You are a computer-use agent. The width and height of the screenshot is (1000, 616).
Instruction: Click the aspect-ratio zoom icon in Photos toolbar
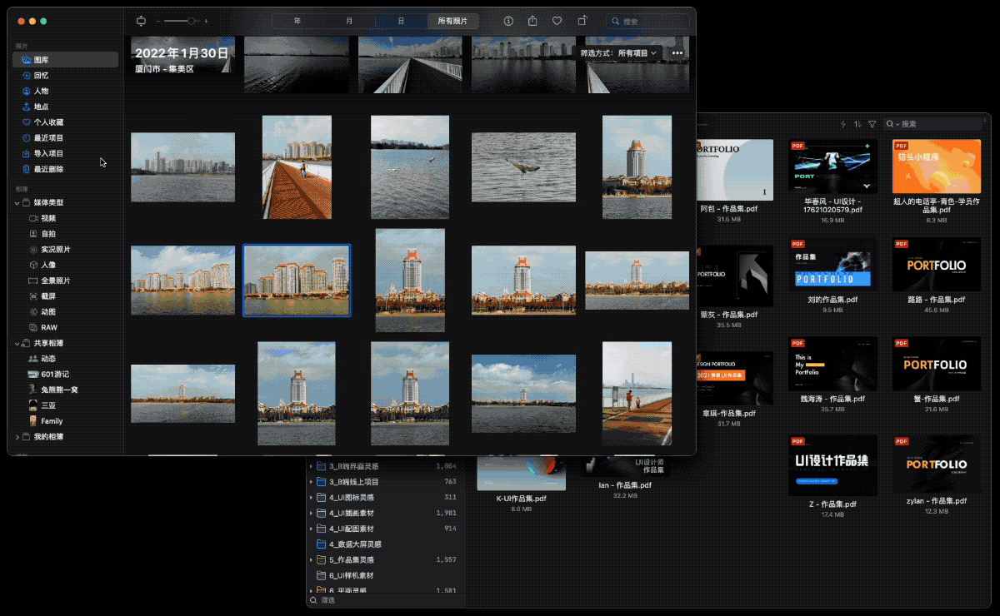pos(140,21)
